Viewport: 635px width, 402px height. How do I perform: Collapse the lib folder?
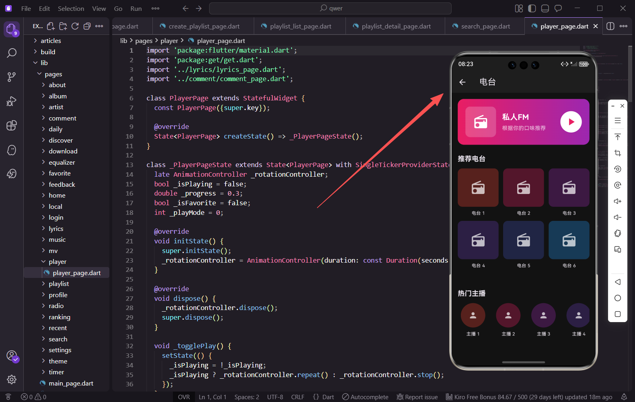[x=66, y=63]
